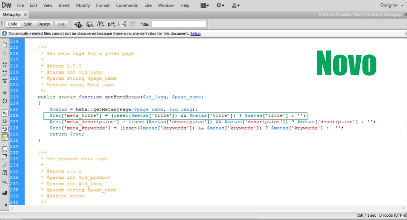Select the Meta.php document tab
The width and height of the screenshot is (407, 220).
12,14
